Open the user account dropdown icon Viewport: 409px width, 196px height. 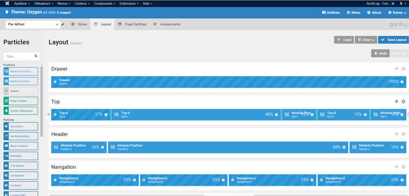(403, 4)
